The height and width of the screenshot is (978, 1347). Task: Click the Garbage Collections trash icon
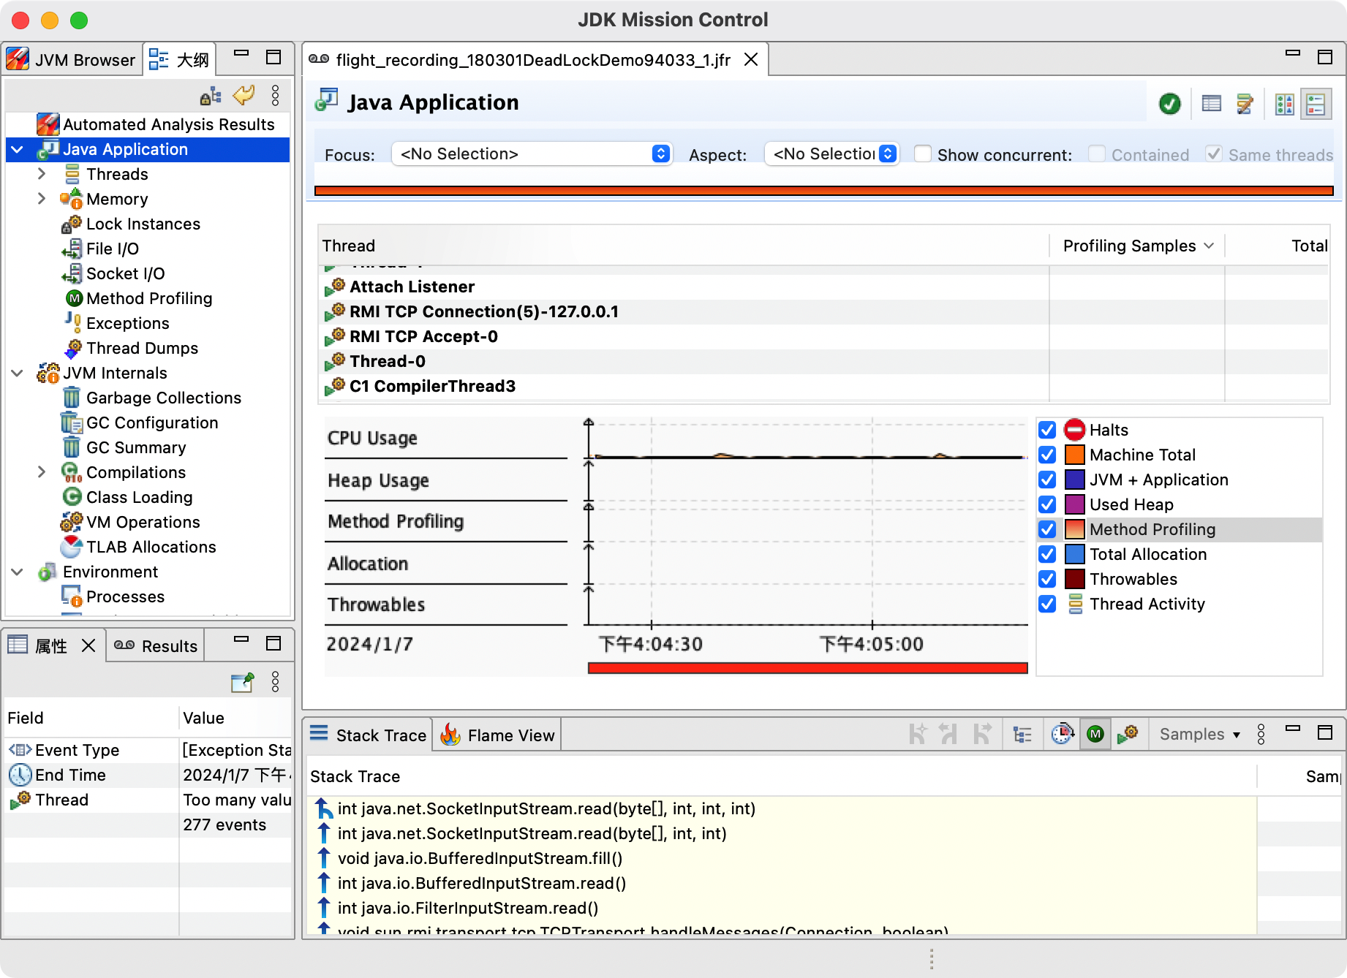pyautogui.click(x=72, y=398)
